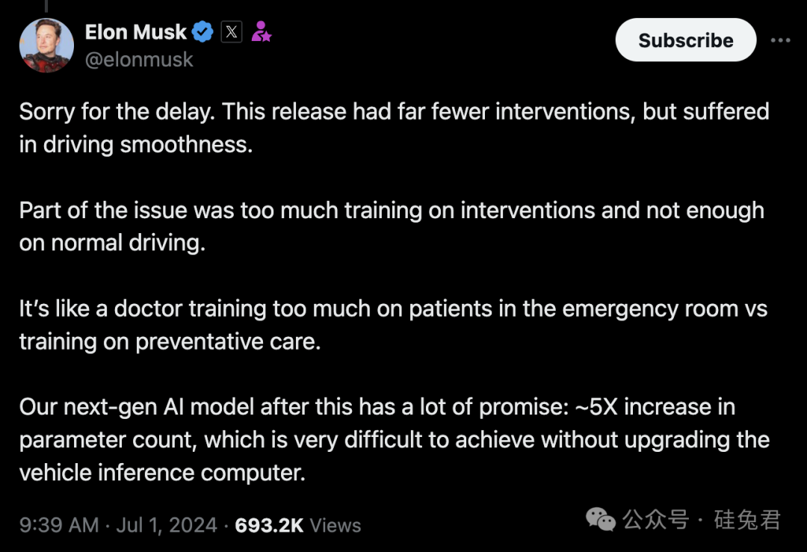This screenshot has height=552, width=807.
Task: Click the blue verified checkmark badge
Action: click(x=202, y=32)
